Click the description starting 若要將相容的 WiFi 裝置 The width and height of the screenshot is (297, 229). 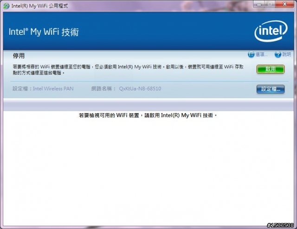coord(128,70)
